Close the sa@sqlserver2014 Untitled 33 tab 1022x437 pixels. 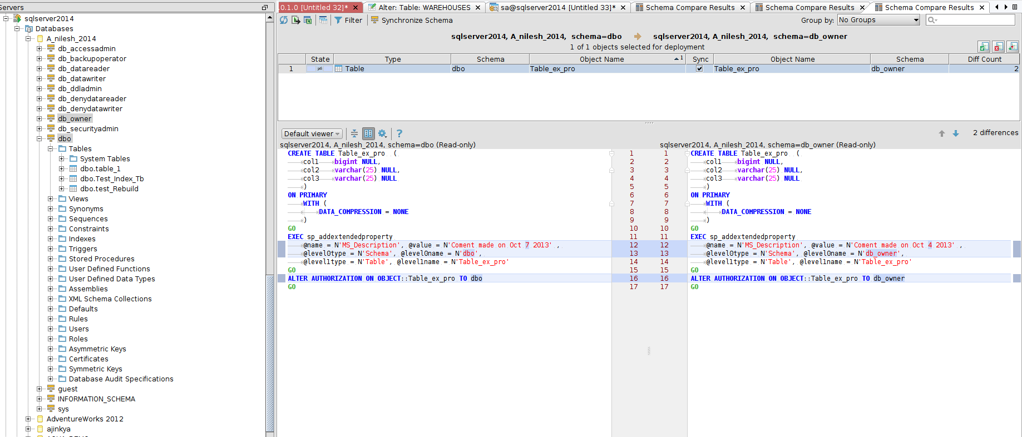click(623, 7)
